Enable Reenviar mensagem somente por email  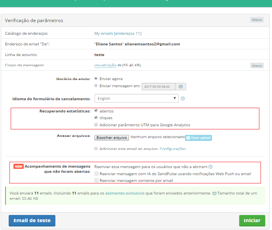pyautogui.click(x=96, y=180)
